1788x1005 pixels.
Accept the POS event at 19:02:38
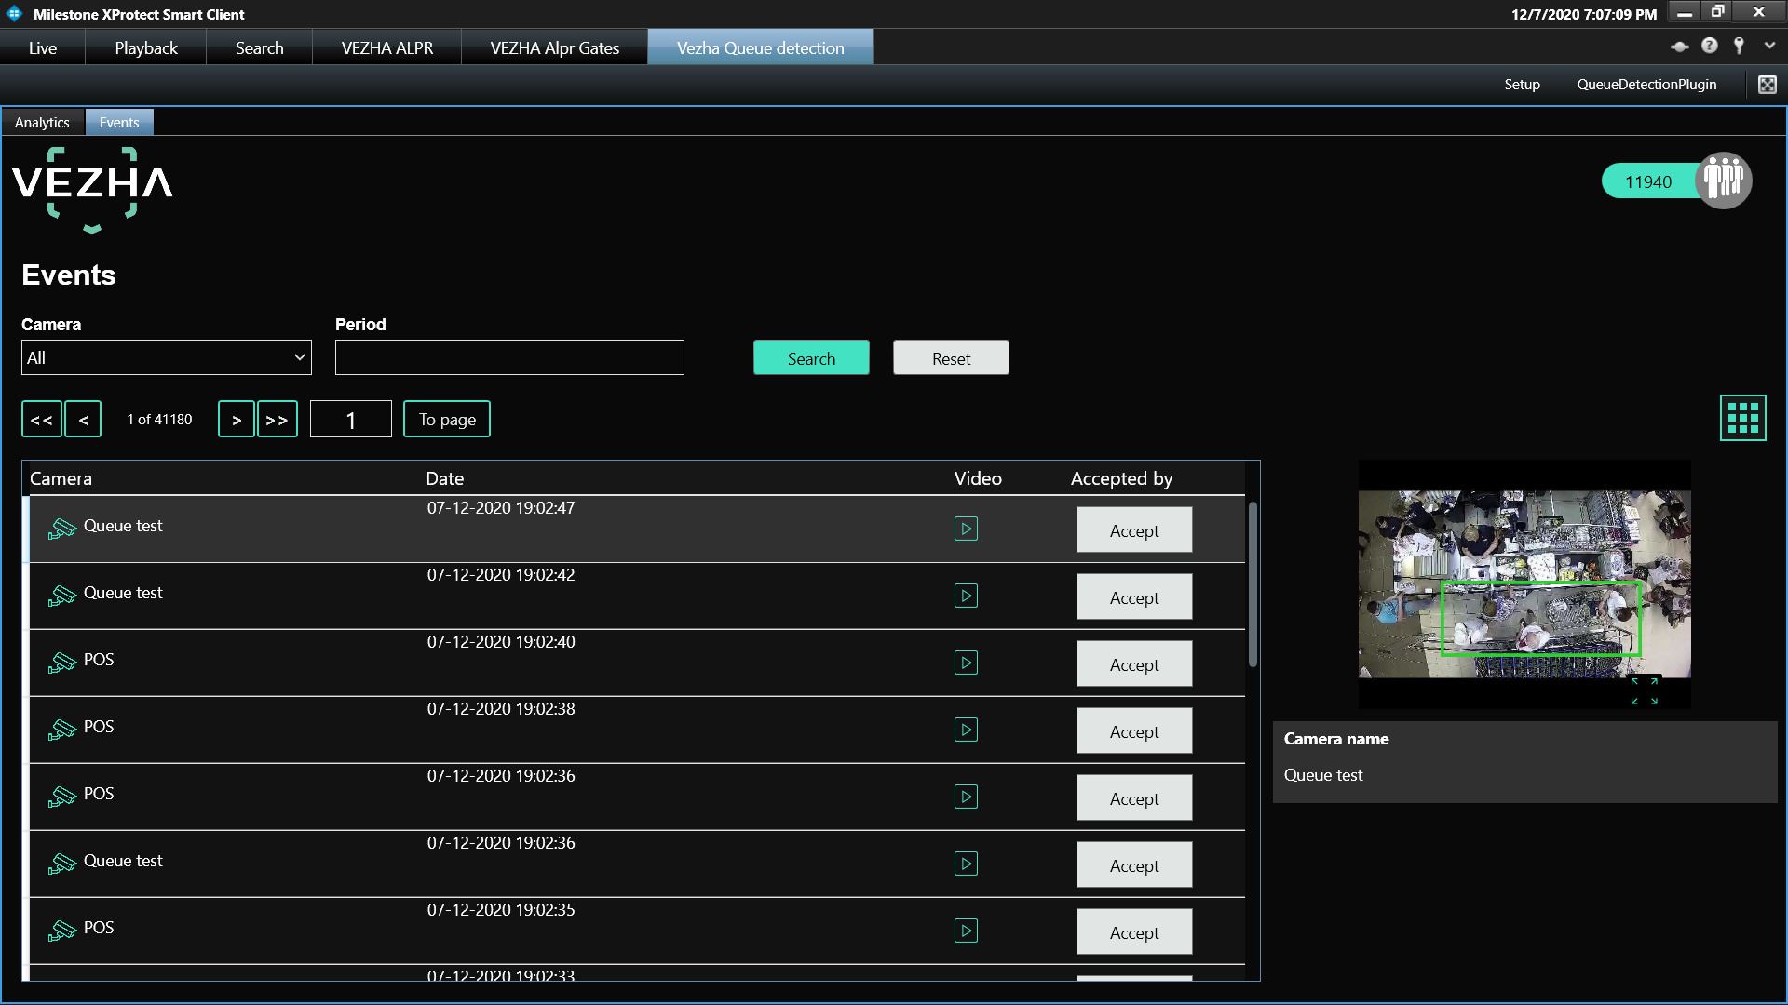point(1134,730)
